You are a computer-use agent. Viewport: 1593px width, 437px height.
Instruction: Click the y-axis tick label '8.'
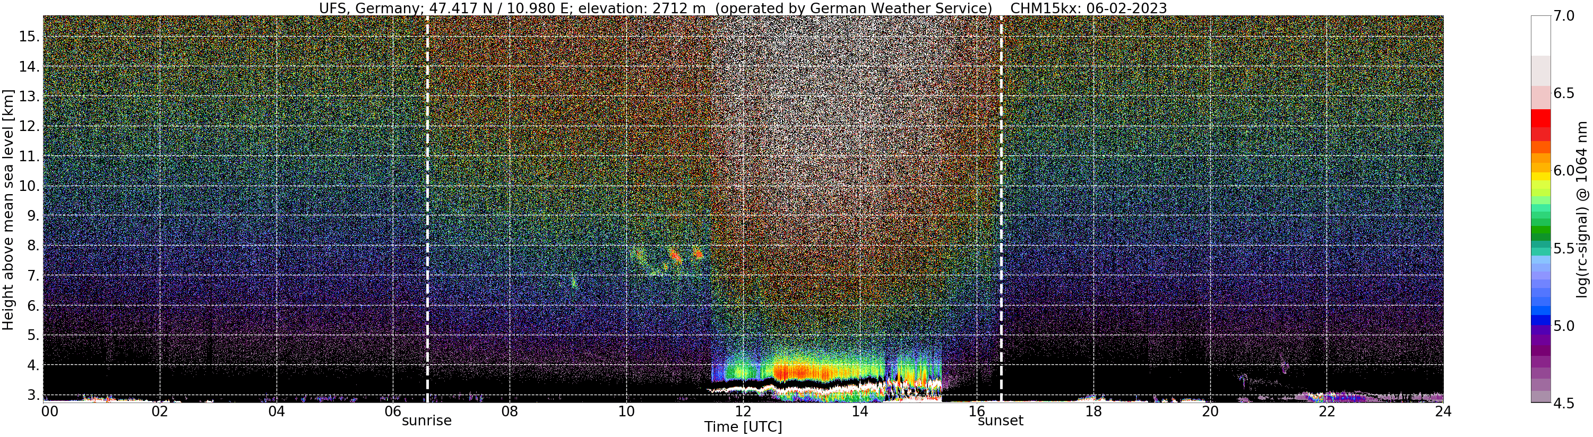pyautogui.click(x=32, y=246)
